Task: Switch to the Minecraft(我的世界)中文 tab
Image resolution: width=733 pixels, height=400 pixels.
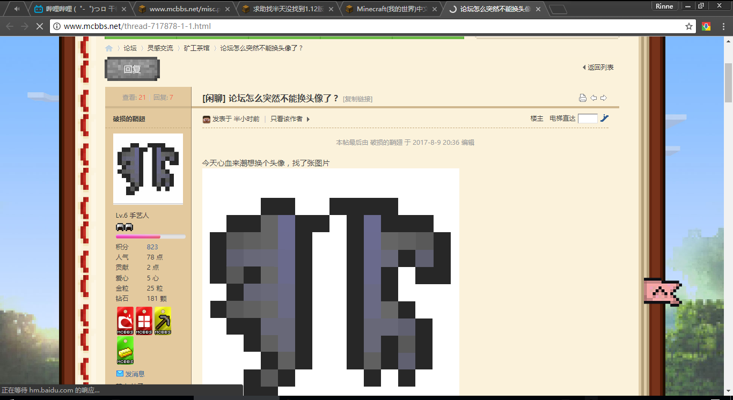Action: [391, 9]
